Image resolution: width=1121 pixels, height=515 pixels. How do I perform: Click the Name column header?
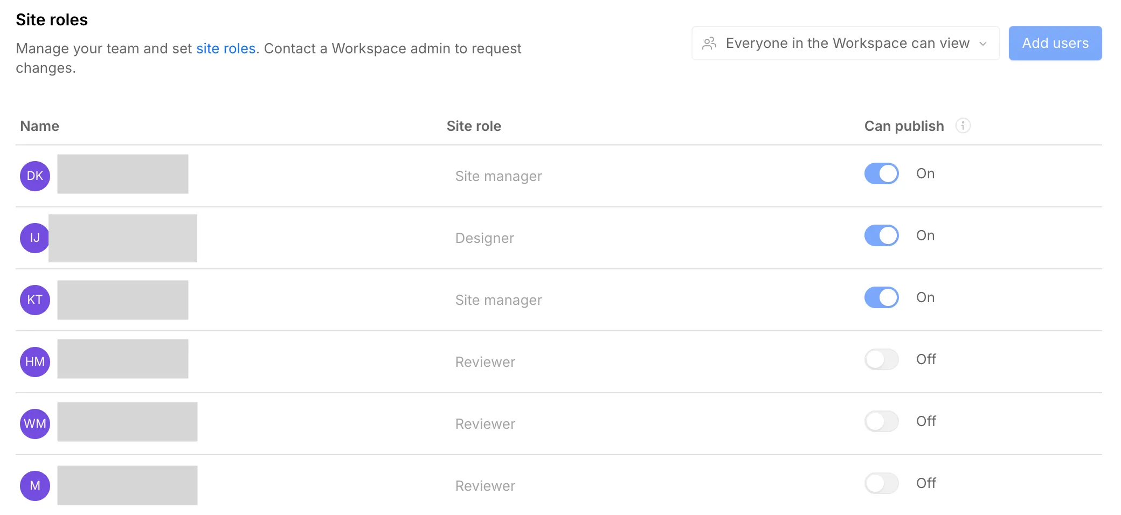[40, 126]
